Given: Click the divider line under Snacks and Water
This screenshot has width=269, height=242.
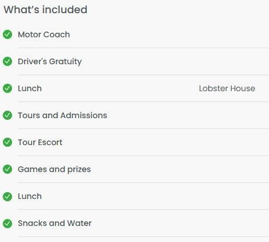Looking at the screenshot, I should pos(143,236).
